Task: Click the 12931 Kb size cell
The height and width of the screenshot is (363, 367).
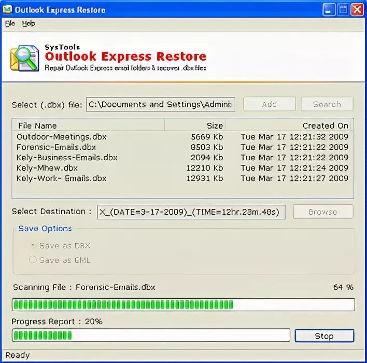Action: coord(205,178)
